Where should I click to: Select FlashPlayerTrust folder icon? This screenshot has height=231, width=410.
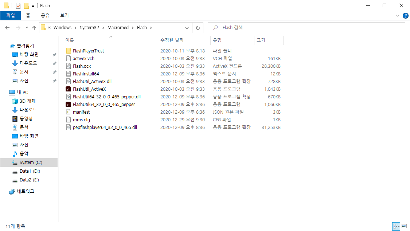click(x=69, y=51)
